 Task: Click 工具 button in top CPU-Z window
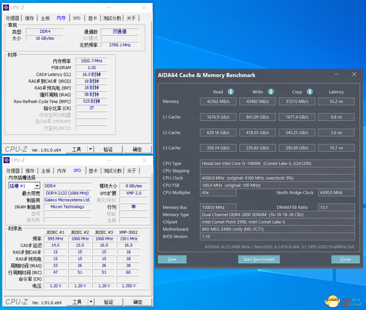tap(77, 149)
